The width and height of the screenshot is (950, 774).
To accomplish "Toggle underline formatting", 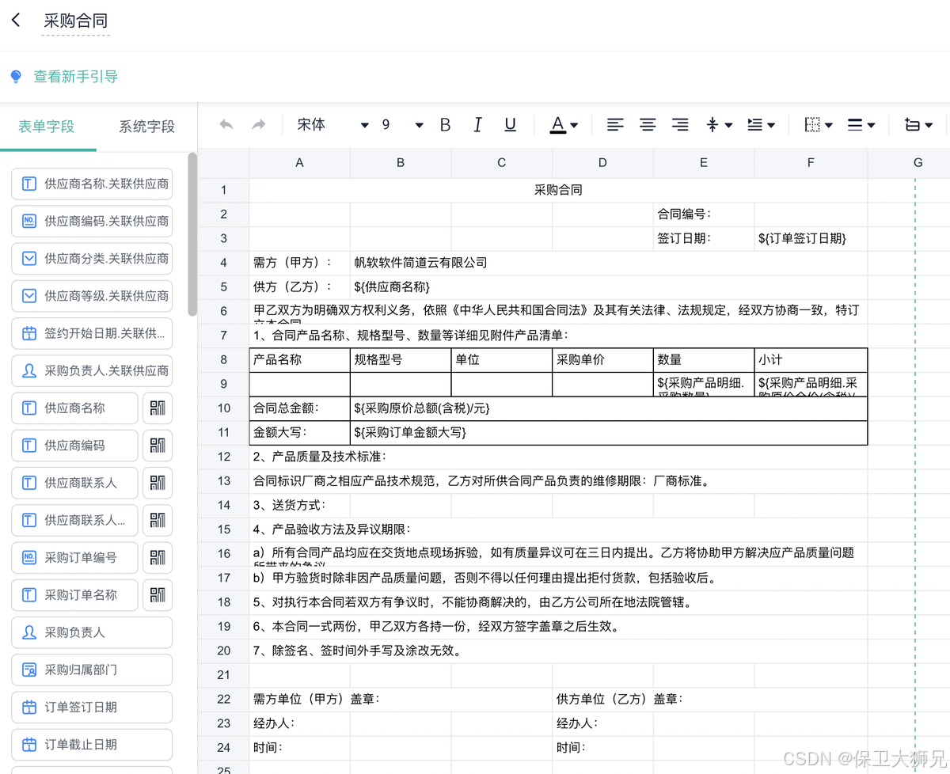I will click(510, 125).
